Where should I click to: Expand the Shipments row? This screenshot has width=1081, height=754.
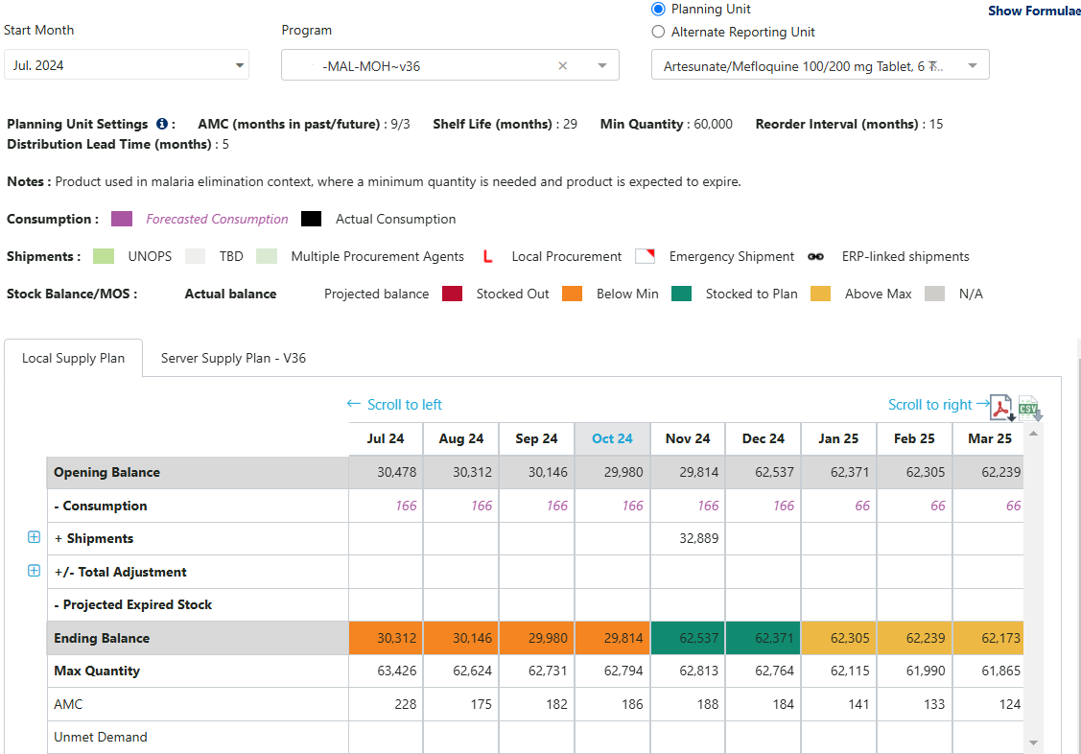pos(34,537)
